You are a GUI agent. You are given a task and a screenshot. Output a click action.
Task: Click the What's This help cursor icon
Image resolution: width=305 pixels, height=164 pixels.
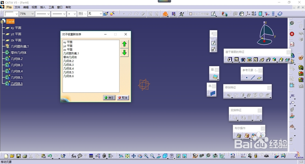pyautogui.click(x=63, y=156)
